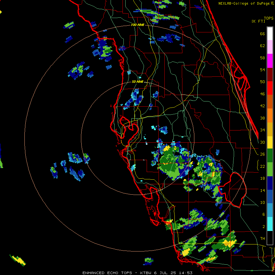Click the light pink 62 kft legend swatch

tap(270, 47)
